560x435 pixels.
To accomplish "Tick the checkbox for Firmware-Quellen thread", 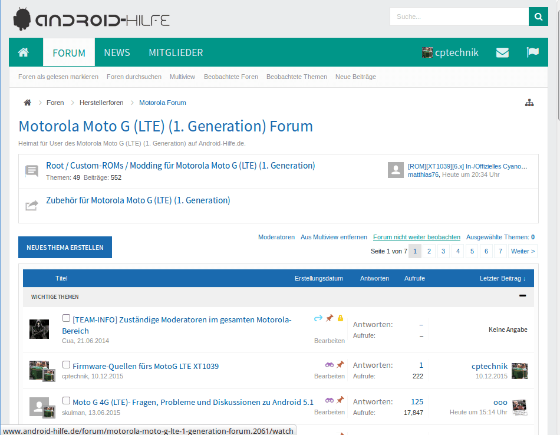I will tap(66, 364).
